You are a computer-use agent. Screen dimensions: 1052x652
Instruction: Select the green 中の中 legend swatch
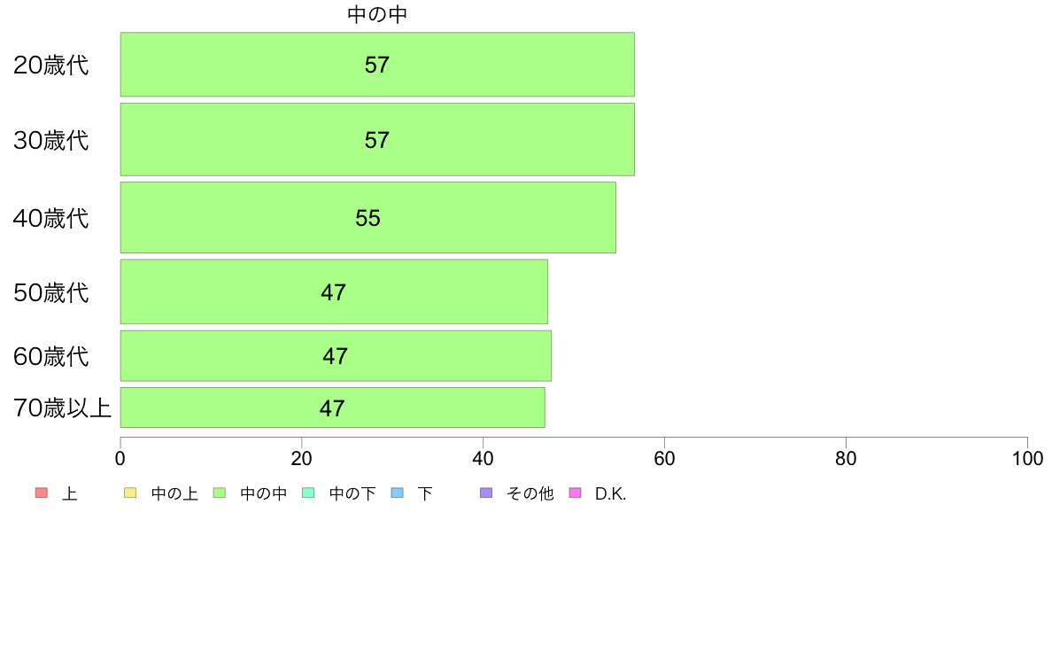220,493
